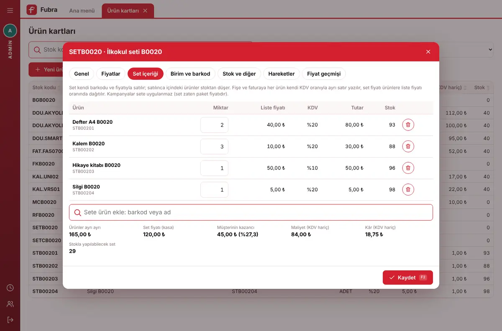The width and height of the screenshot is (502, 331).
Task: Click the Ürün kartları page heading
Action: tap(52, 31)
